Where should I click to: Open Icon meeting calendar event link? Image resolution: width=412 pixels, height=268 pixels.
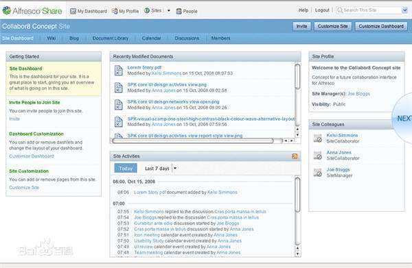(x=147, y=235)
